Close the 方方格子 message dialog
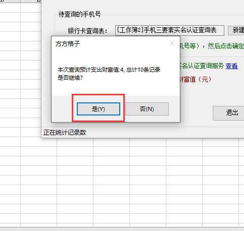Screen dimensions: 244x231 click(172, 43)
